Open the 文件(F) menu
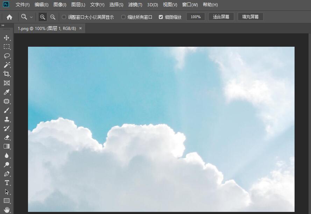Viewport: 311px width, 214px height. 23,5
